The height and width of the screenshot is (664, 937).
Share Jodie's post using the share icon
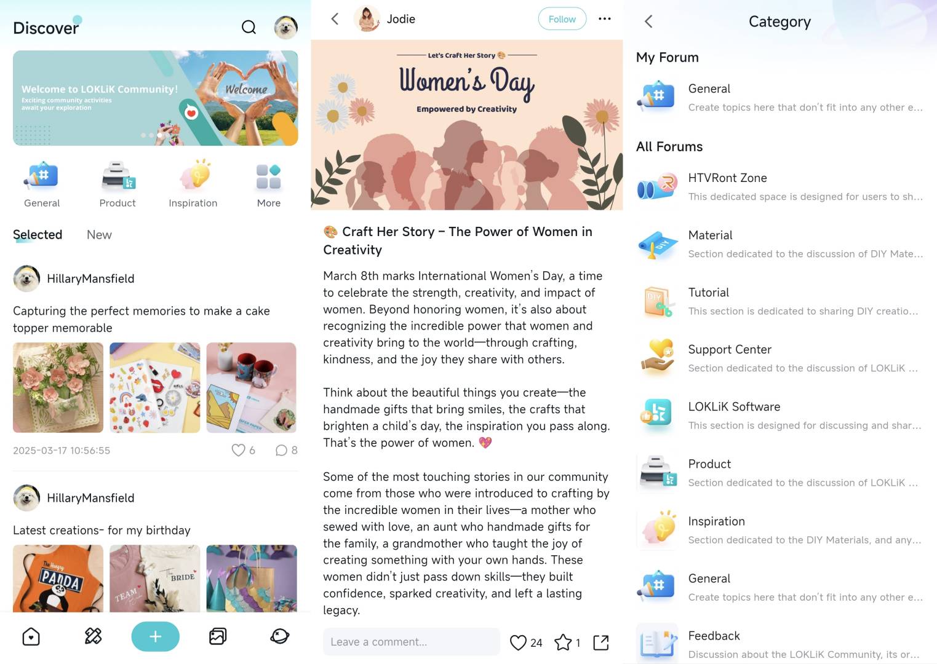click(x=601, y=642)
